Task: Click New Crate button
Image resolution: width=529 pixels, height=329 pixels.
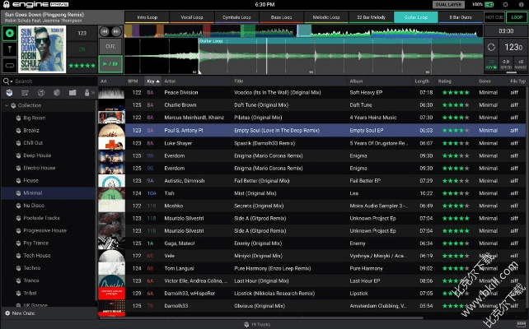Action: pyautogui.click(x=20, y=313)
